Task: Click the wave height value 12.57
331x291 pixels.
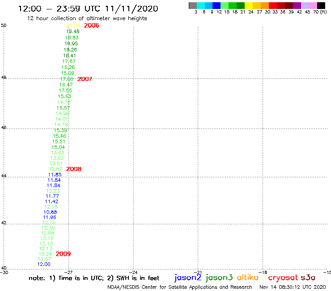Action: 44,259
